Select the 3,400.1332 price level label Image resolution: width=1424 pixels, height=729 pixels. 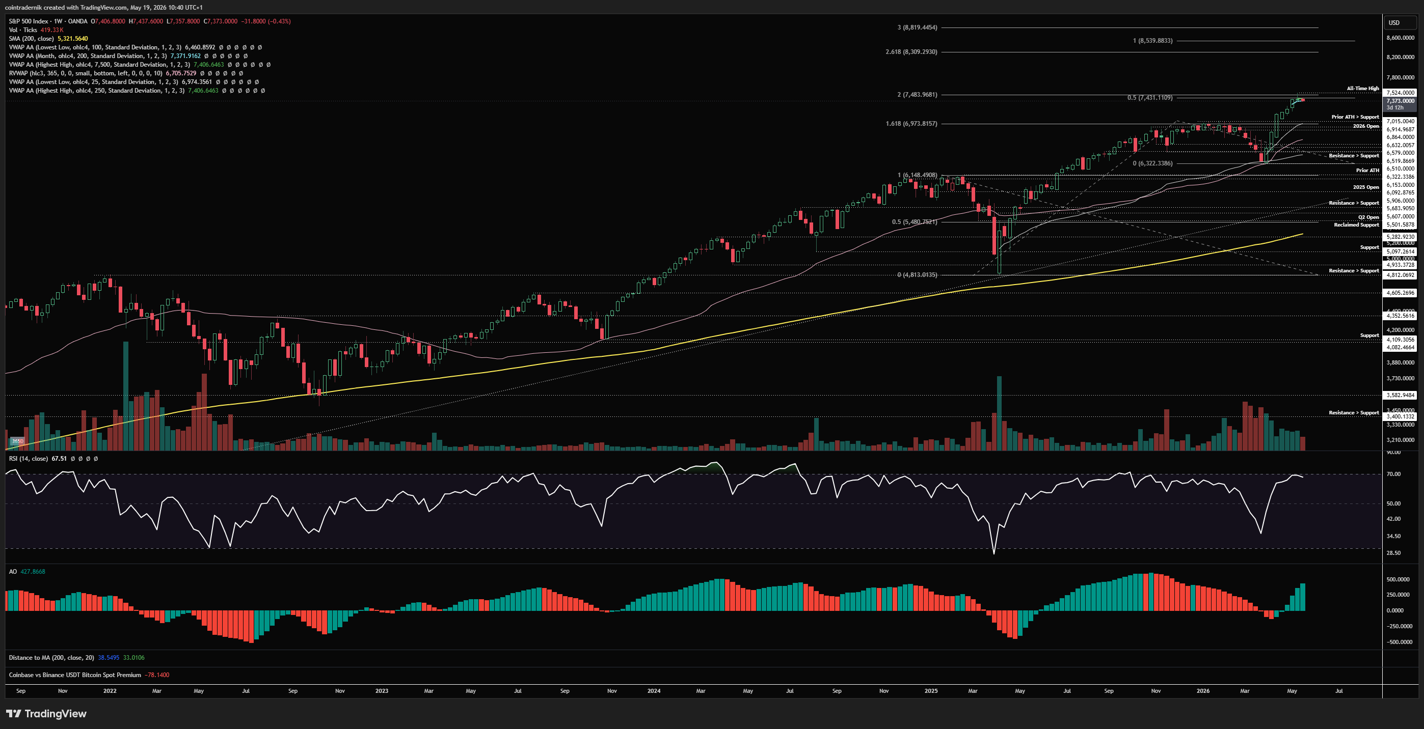(1400, 417)
